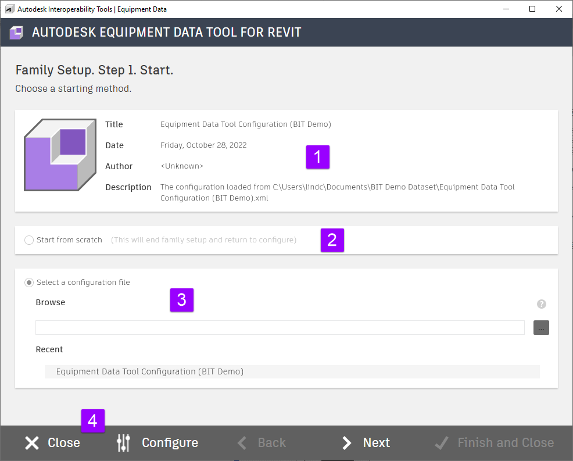573x461 pixels.
Task: Click the 'Family Setup. Step 1. Start.' heading
Action: pyautogui.click(x=94, y=70)
